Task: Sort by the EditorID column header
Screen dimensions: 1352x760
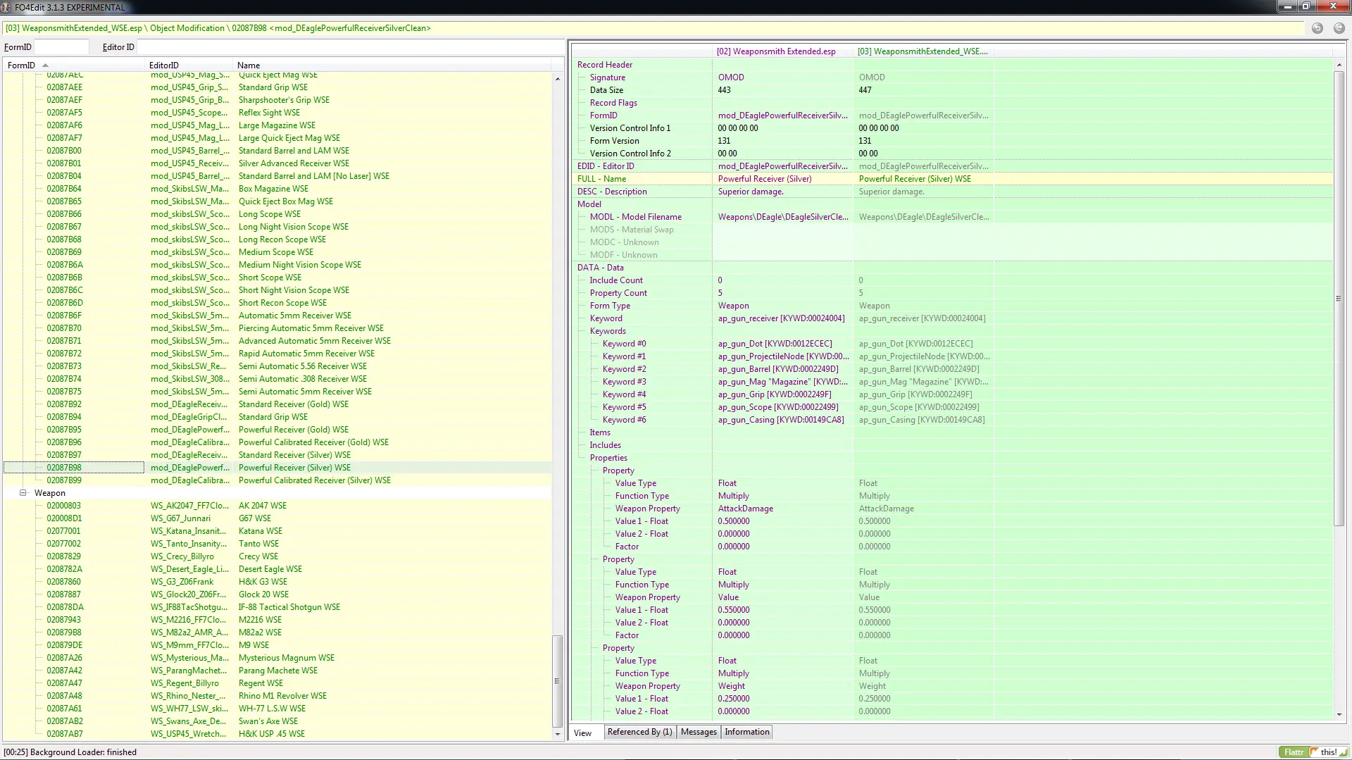Action: pos(189,65)
